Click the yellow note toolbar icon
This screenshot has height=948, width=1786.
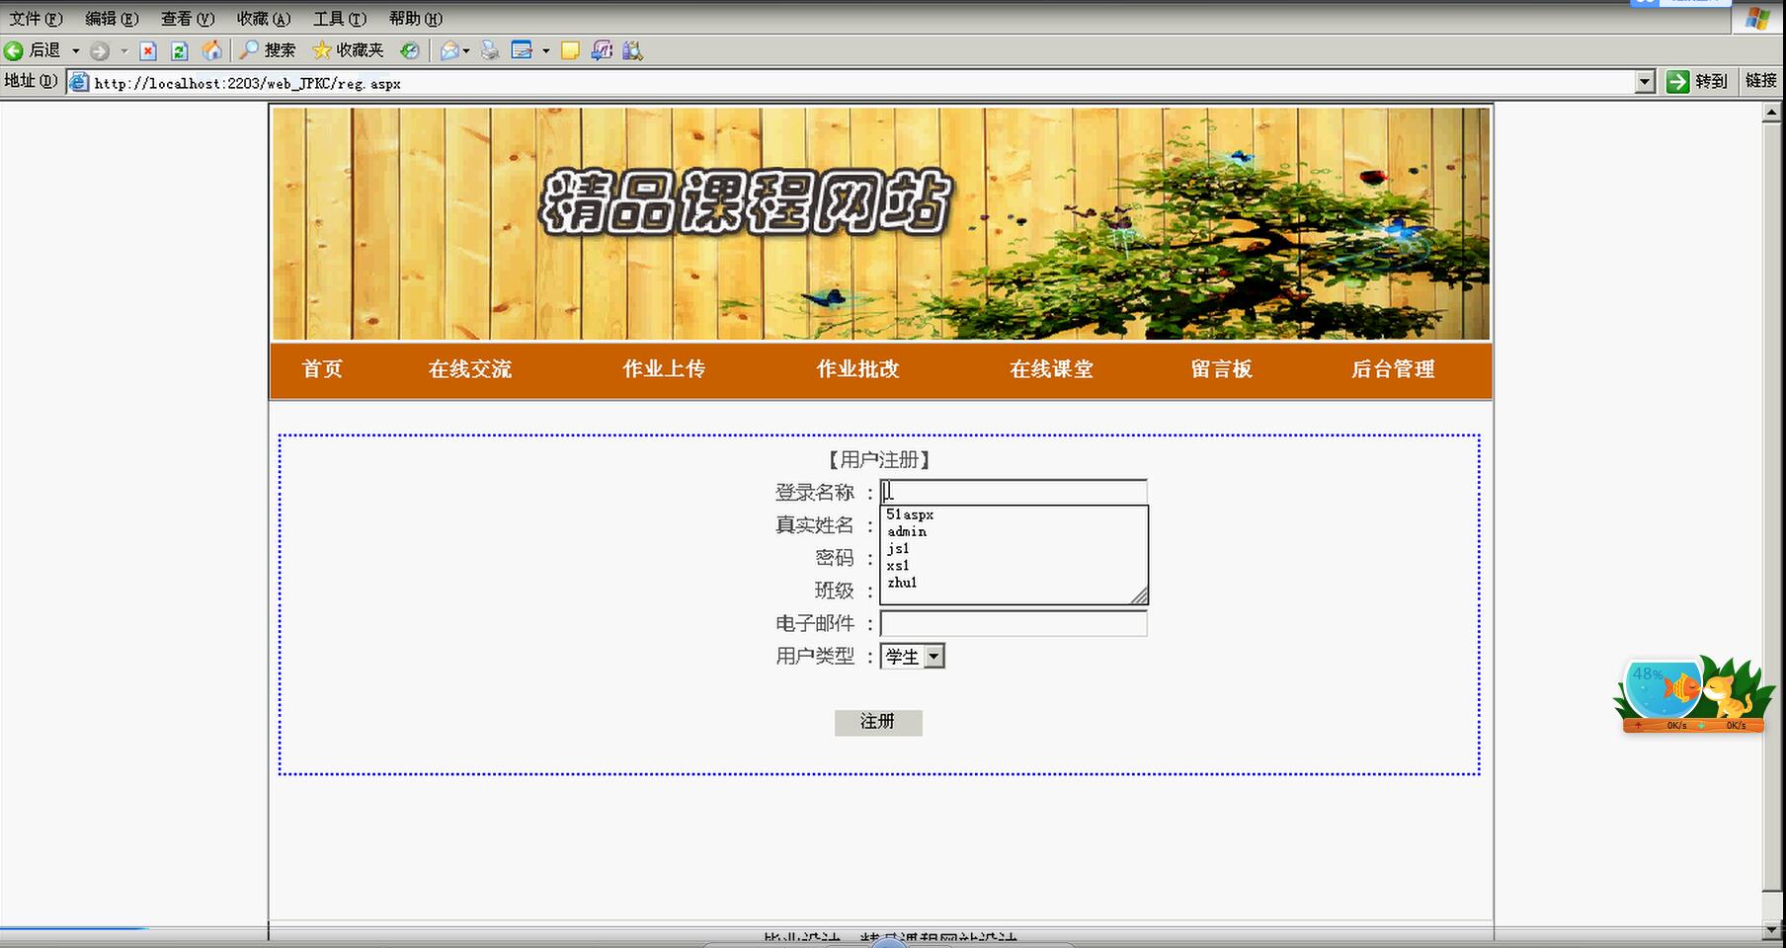point(570,50)
